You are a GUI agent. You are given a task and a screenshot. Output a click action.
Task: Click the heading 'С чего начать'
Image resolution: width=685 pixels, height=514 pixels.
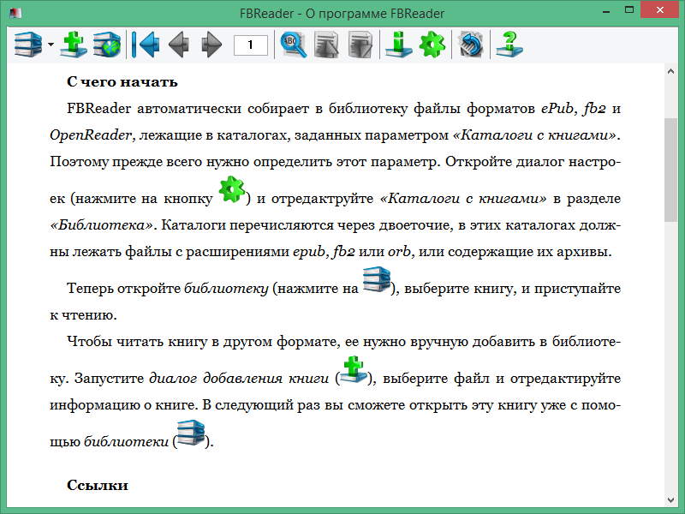click(x=122, y=81)
